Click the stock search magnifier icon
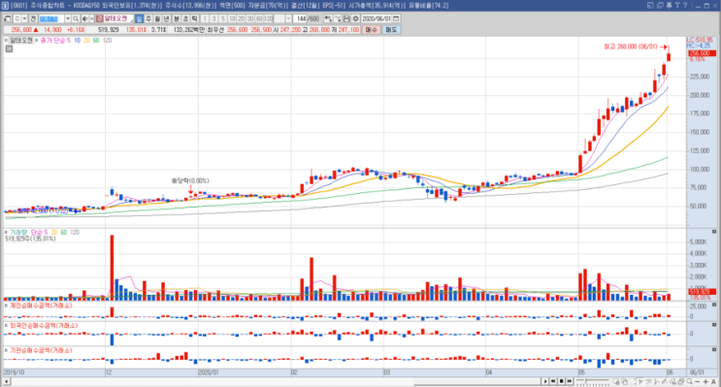Viewport: 721px width, 387px height. pos(76,18)
